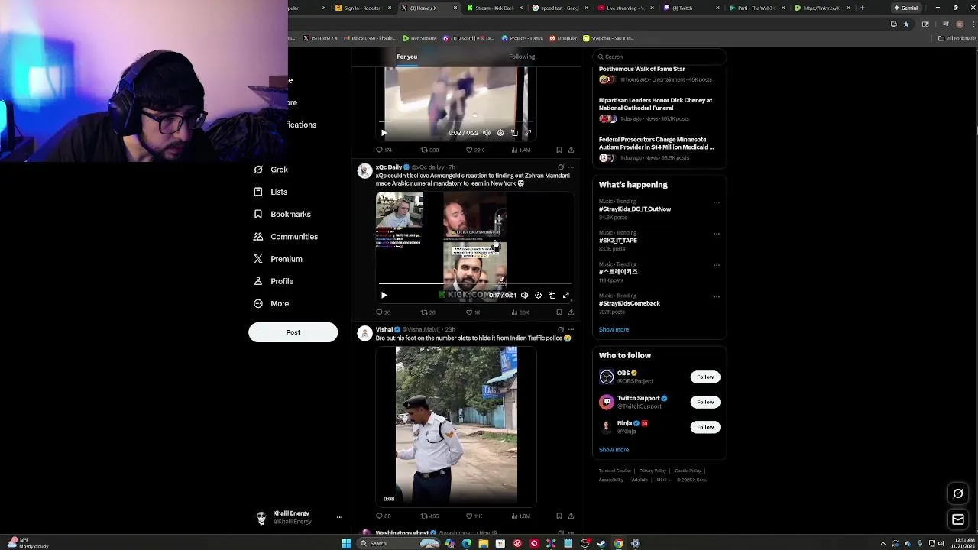Open Grok actions on xQc Daily post
Image resolution: width=978 pixels, height=550 pixels.
coord(560,167)
